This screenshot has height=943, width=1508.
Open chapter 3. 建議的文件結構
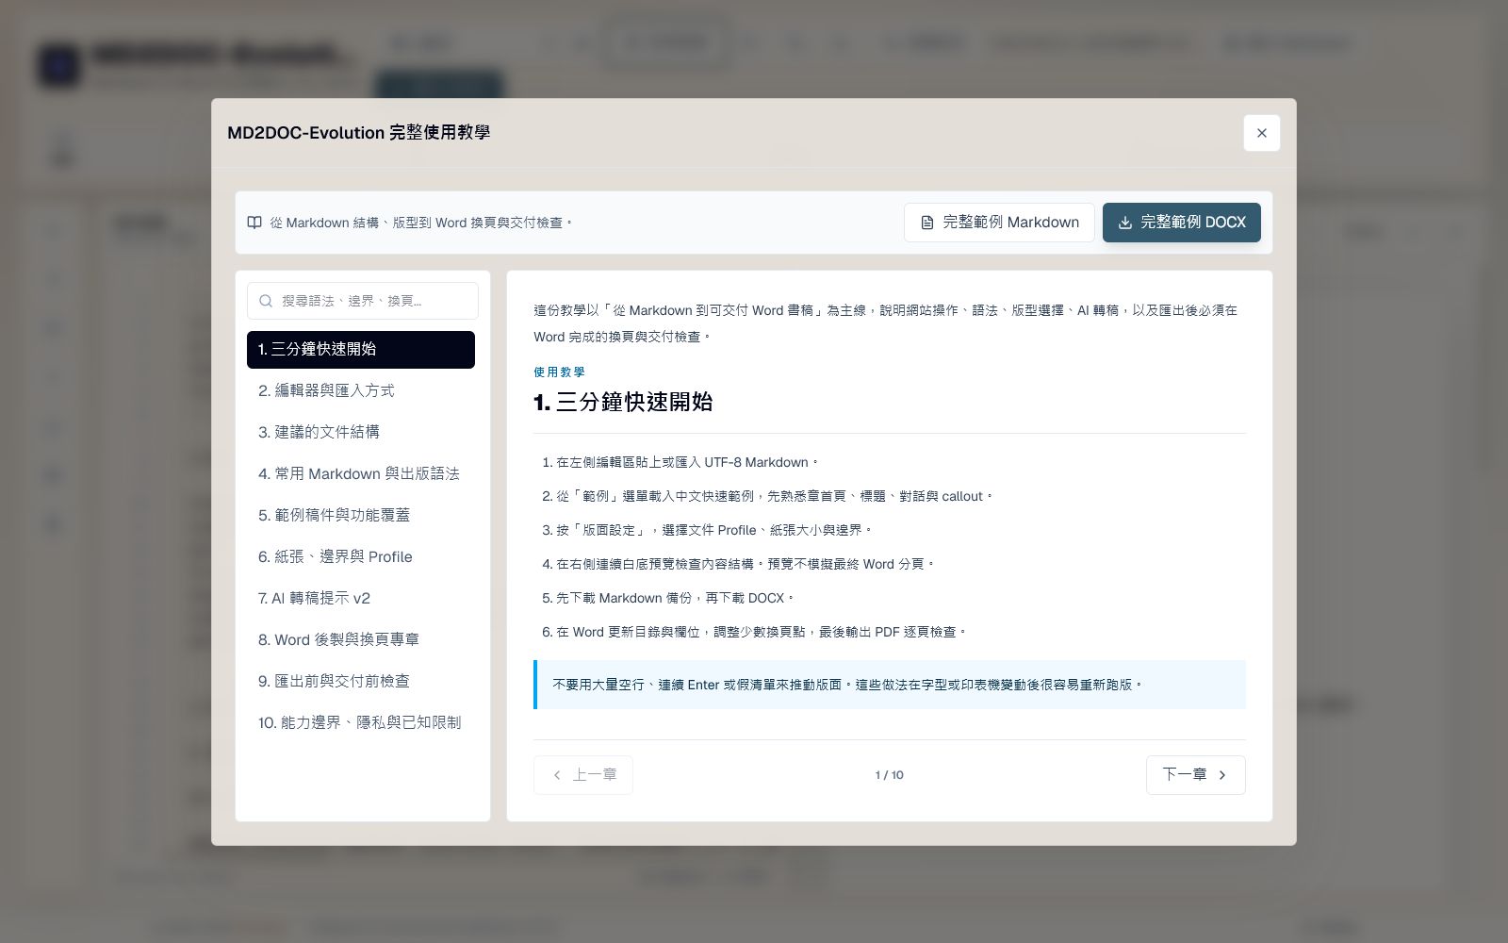(361, 432)
